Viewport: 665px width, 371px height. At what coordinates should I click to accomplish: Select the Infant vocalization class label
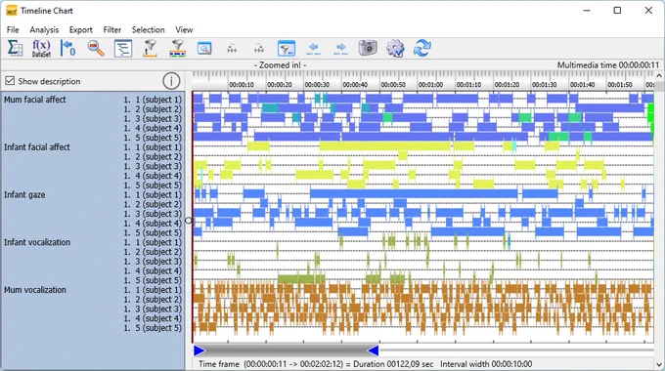(x=37, y=242)
